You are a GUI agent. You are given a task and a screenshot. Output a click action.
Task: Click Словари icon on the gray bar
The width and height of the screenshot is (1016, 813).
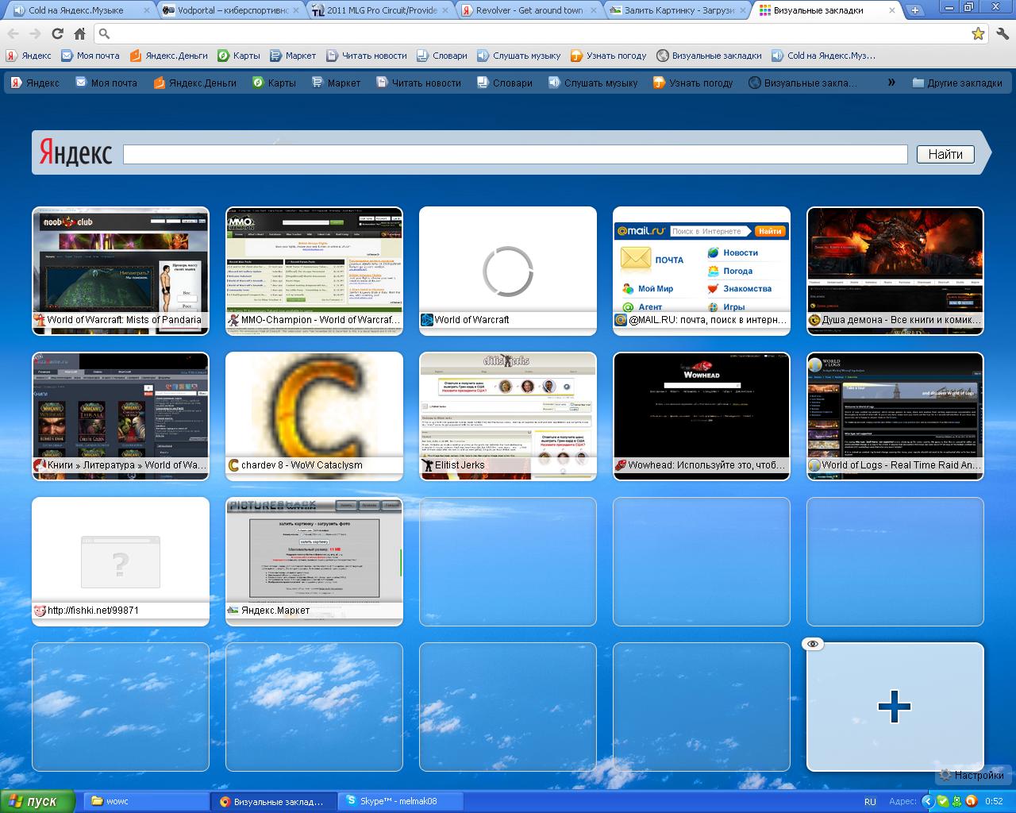click(422, 56)
